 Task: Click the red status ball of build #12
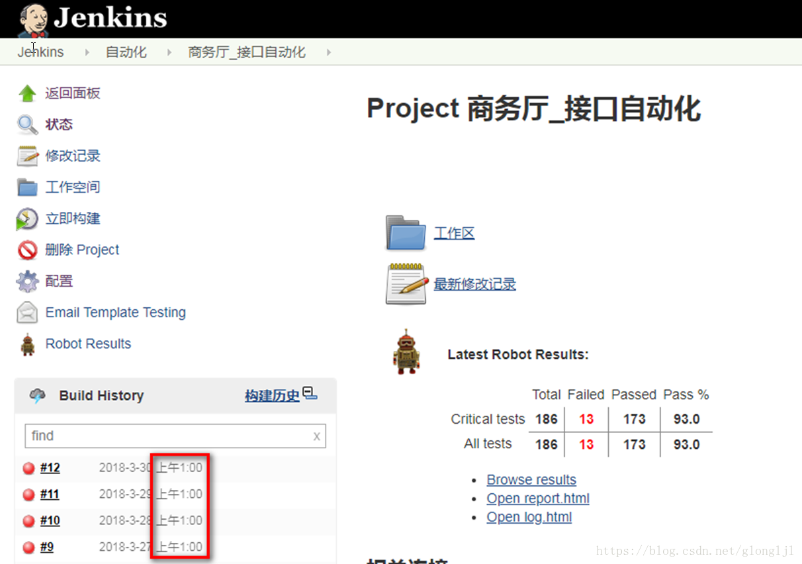coord(28,469)
